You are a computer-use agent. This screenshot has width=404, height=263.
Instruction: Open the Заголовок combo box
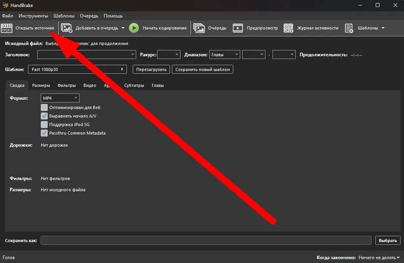pyautogui.click(x=86, y=55)
